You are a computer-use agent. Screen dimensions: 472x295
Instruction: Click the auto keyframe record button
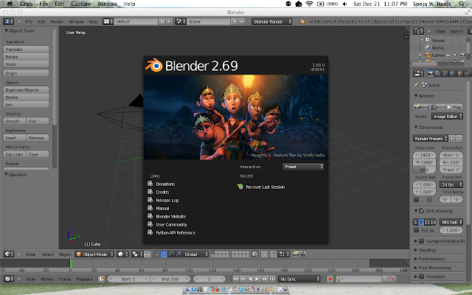tap(330, 279)
